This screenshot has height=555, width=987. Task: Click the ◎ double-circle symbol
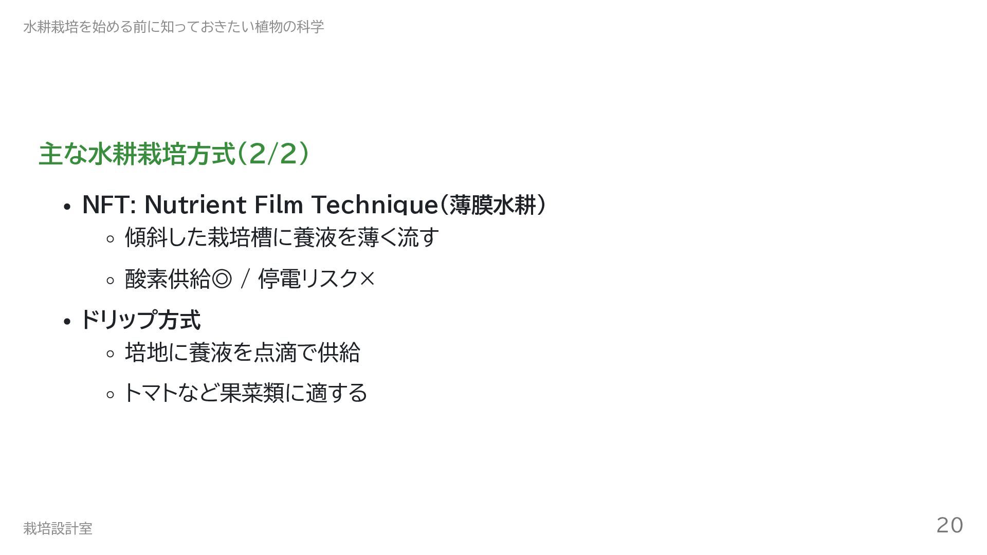click(222, 279)
